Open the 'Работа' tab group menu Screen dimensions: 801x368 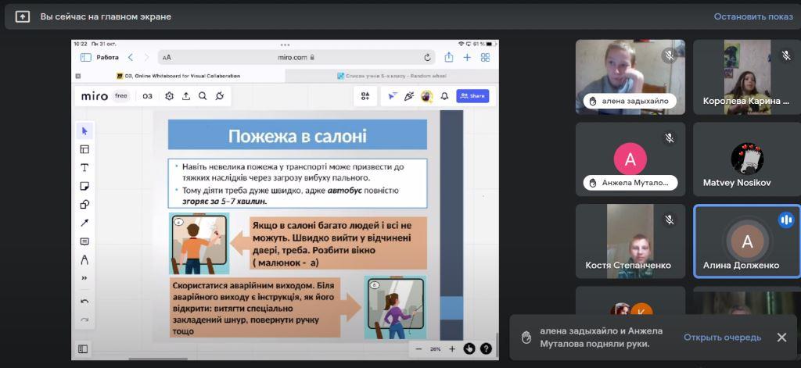107,58
